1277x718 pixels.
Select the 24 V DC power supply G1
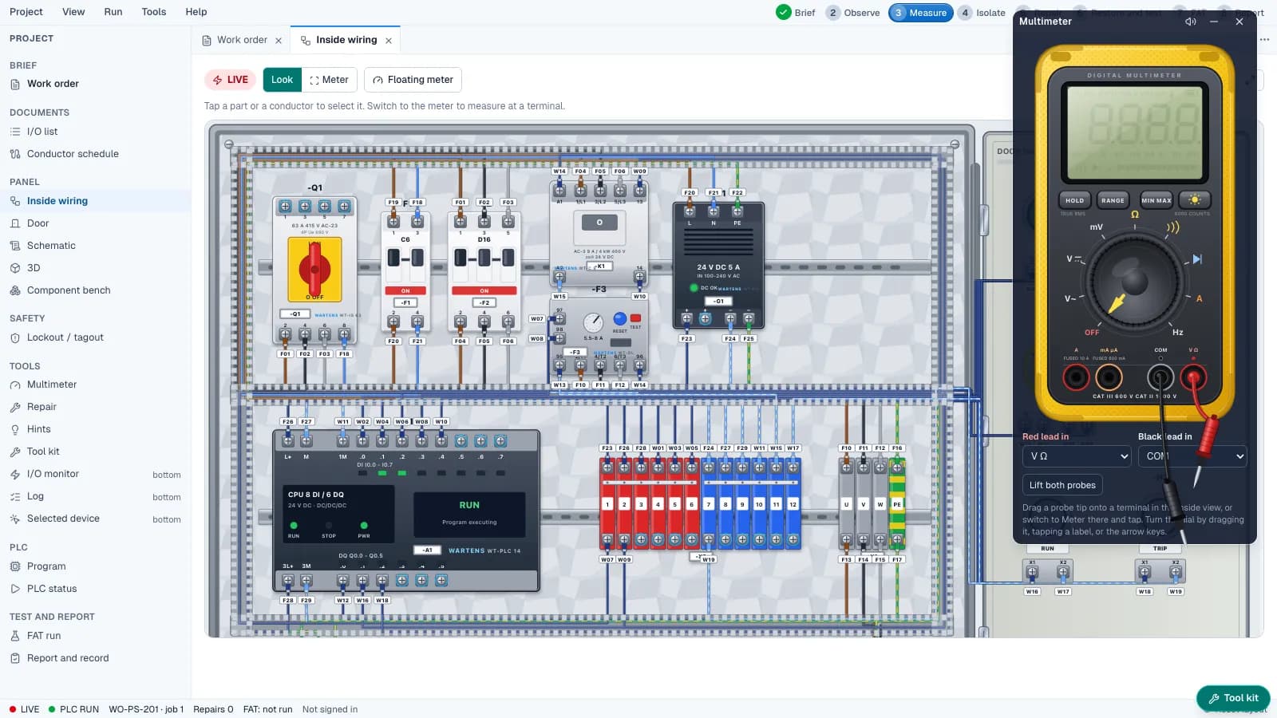point(718,265)
